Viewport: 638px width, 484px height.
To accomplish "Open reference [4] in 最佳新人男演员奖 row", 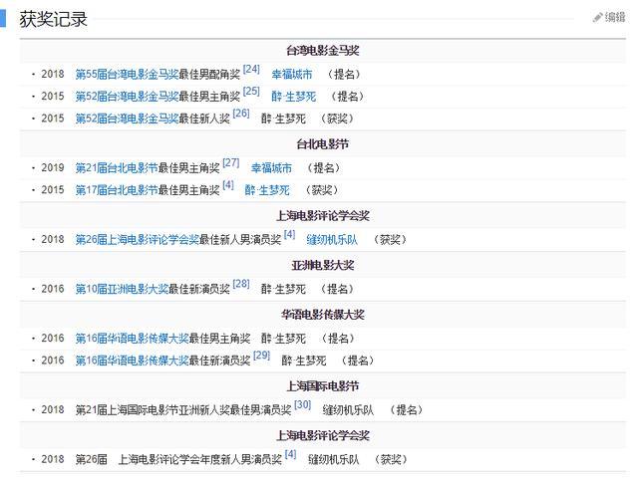I will coord(289,234).
